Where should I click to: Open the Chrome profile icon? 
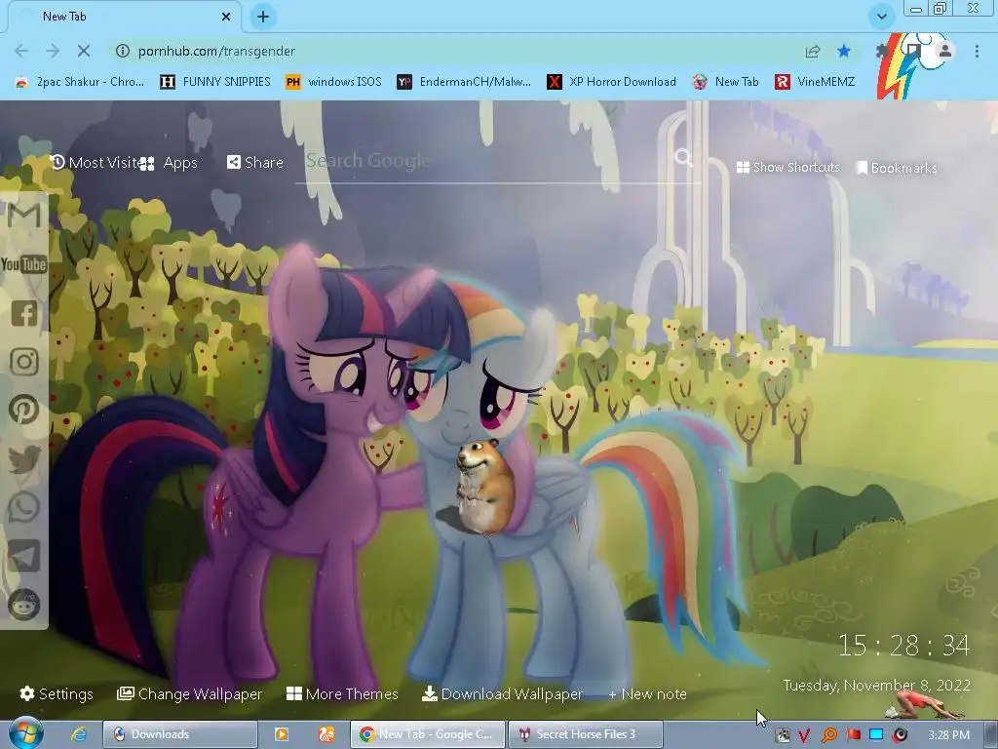[x=945, y=51]
